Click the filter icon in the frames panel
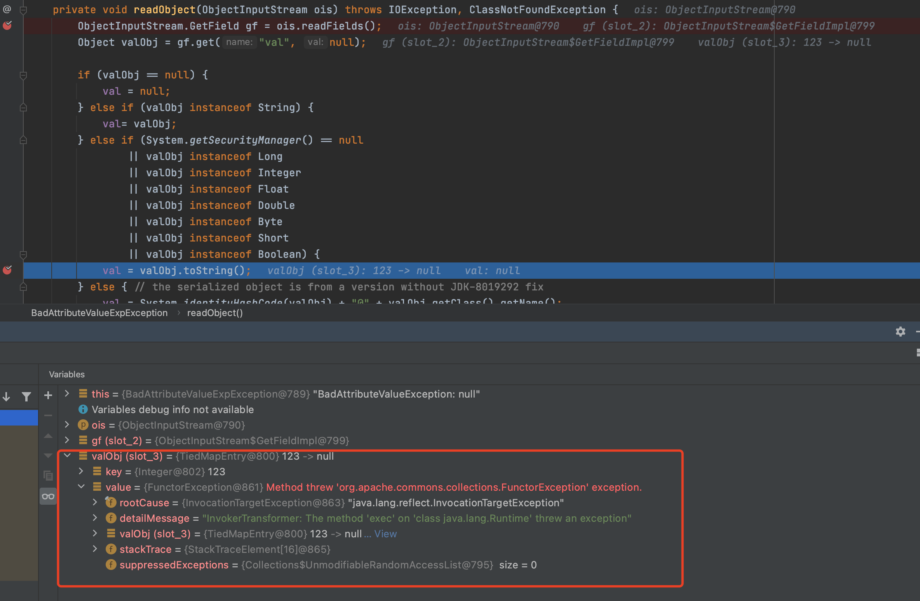The image size is (920, 601). [26, 396]
